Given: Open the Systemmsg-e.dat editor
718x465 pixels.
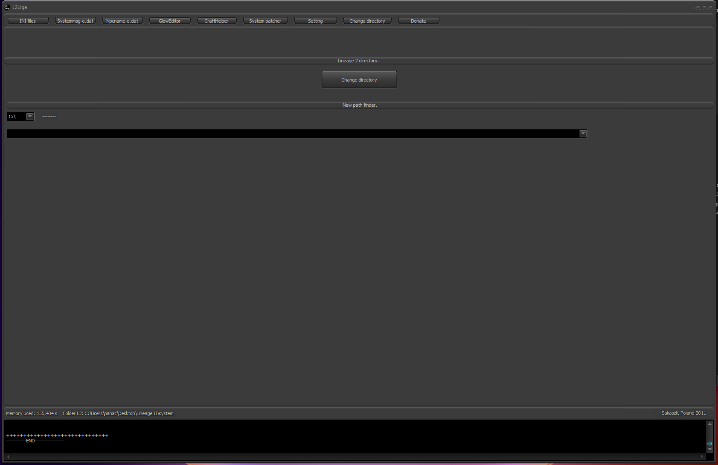Looking at the screenshot, I should (x=75, y=21).
